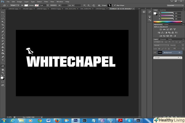Click the Brightness/Contrast adjustment icon
The width and height of the screenshot is (185, 123).
(161, 29)
